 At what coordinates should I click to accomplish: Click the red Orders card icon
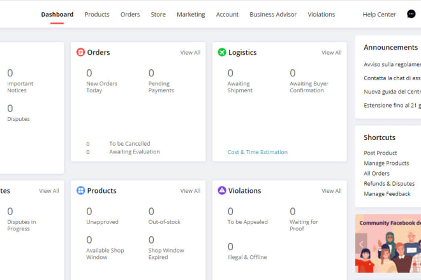tap(80, 52)
